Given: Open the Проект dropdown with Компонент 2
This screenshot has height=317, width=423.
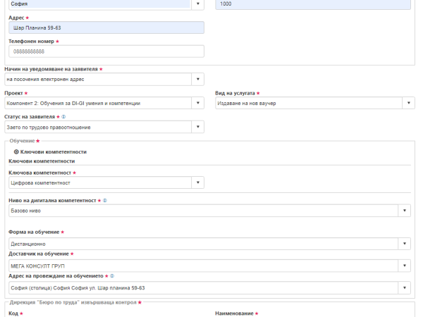Looking at the screenshot, I should click(197, 103).
